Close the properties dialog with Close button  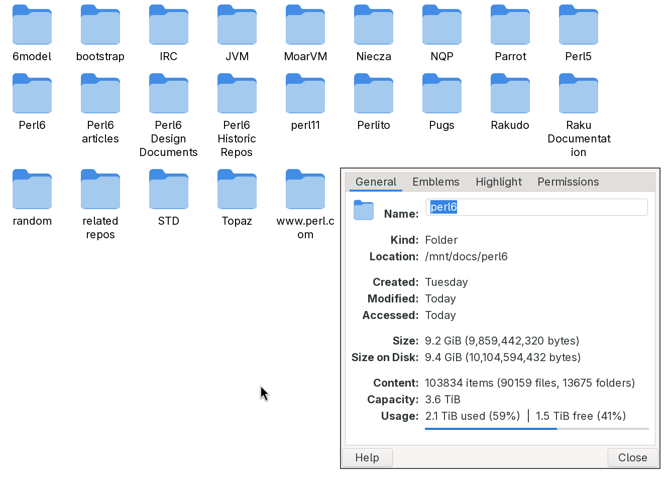633,457
